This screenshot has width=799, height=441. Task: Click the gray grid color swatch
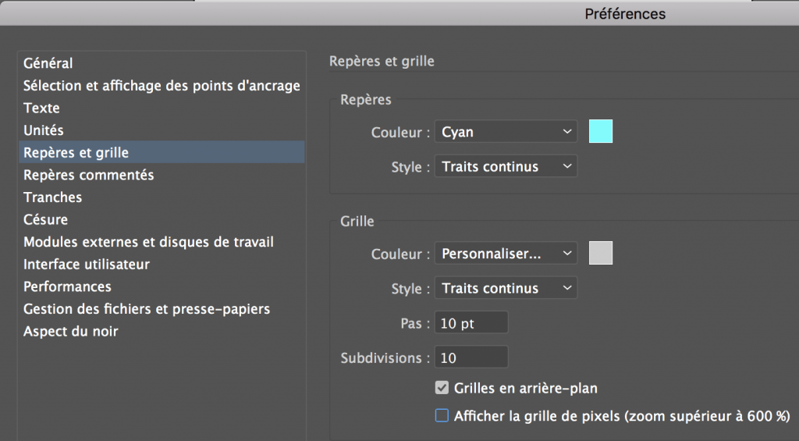[x=600, y=253]
